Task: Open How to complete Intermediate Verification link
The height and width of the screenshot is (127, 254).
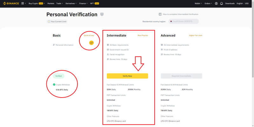Action: tap(180, 14)
